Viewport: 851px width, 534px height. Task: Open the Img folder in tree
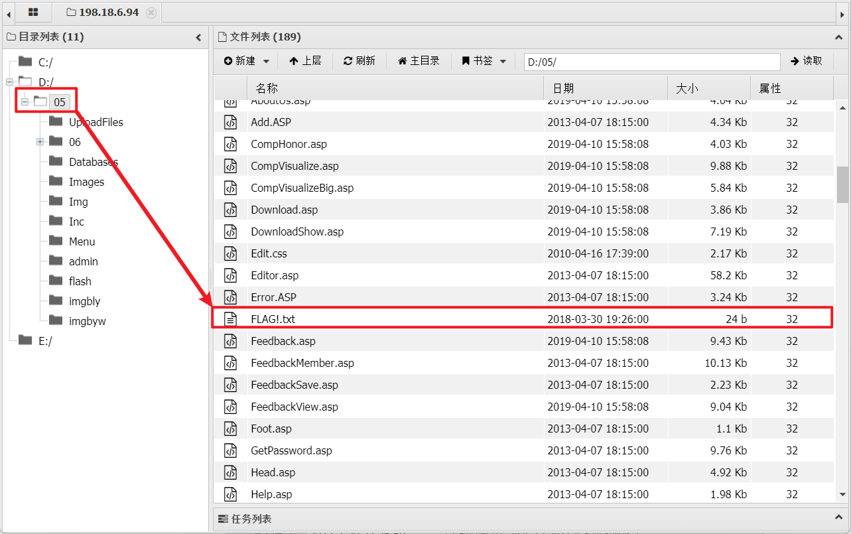[x=78, y=202]
